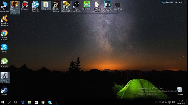Image resolution: width=188 pixels, height=105 pixels.
Task: Launch Microsoft Edge from the taskbar
Action: click(x=23, y=102)
